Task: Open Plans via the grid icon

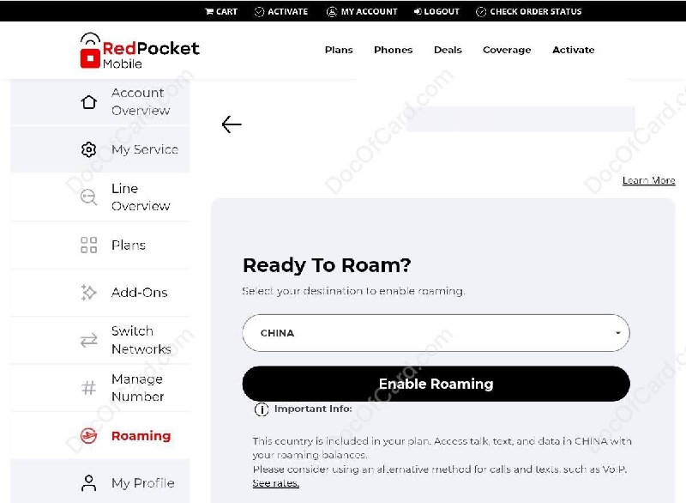Action: point(89,245)
